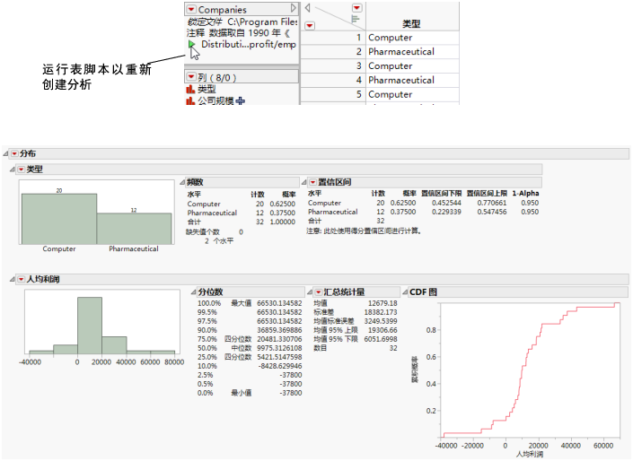
Task: Open the 分布 red triangle menu
Action: [14, 153]
